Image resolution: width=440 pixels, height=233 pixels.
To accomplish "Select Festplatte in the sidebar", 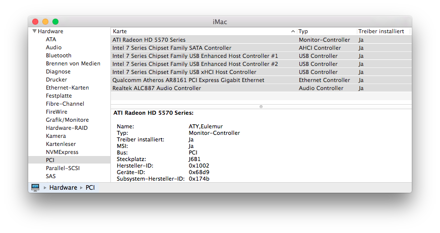I will coord(58,96).
